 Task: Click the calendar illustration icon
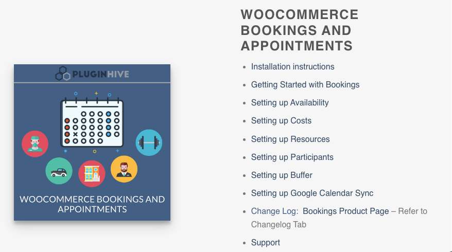pos(92,122)
